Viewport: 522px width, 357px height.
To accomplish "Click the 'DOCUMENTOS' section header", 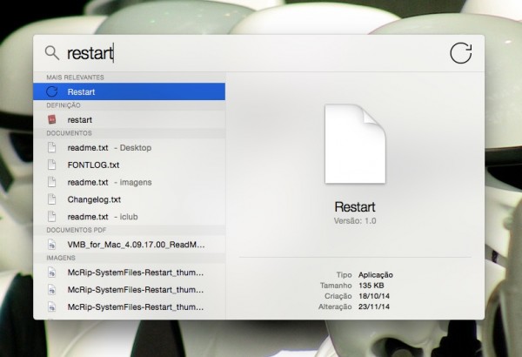I will coord(69,133).
